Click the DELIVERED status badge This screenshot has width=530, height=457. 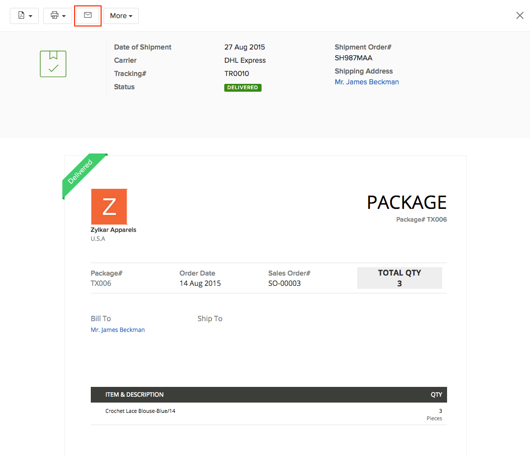tap(242, 87)
